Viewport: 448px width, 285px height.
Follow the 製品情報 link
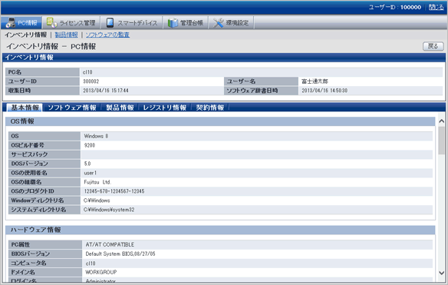pyautogui.click(x=66, y=35)
